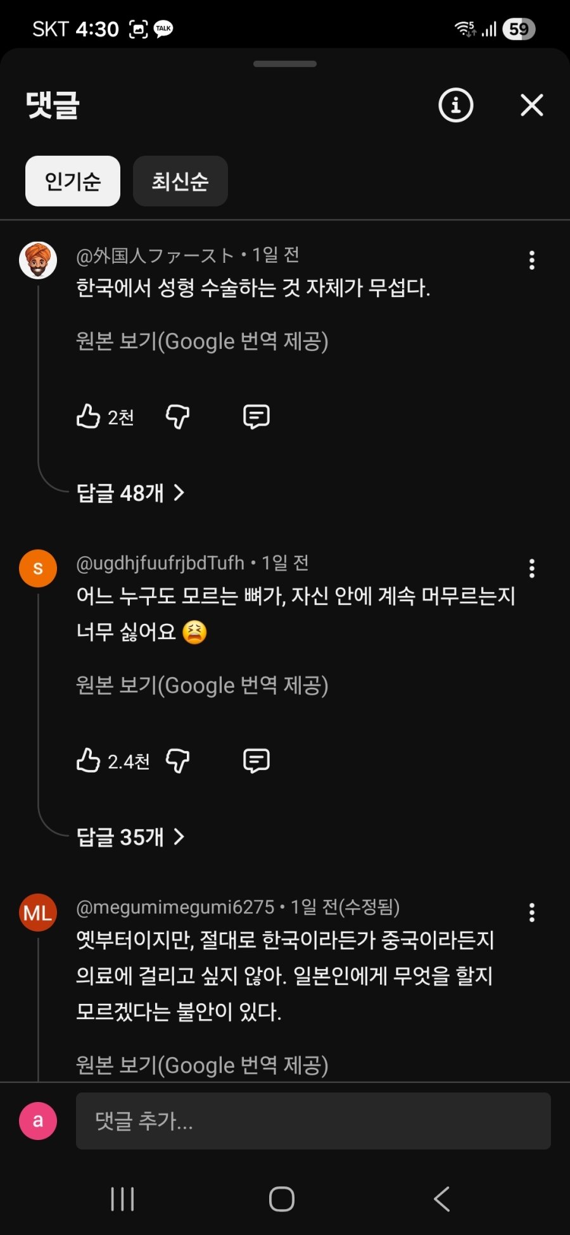Open three-dot menu for @ugdhjfuufrjbdTufh comment
The width and height of the screenshot is (570, 1235).
pos(531,569)
